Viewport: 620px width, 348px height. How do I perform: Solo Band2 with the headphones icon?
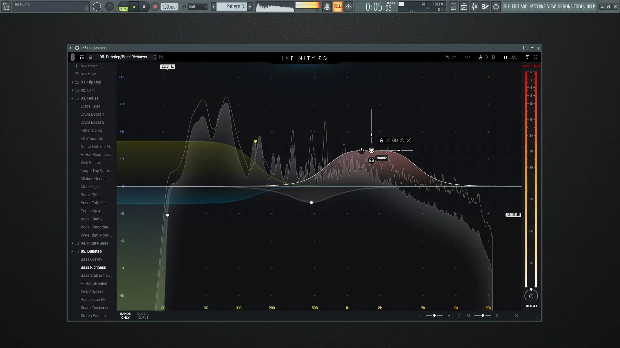pyautogui.click(x=371, y=160)
